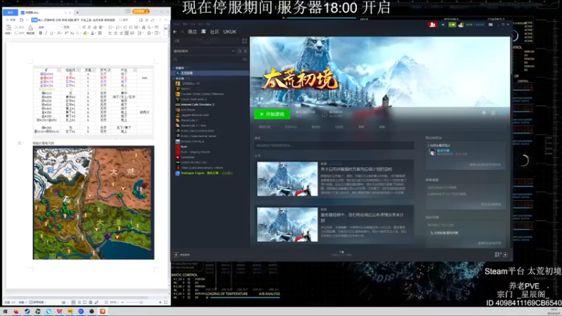Viewport: 562px width, 316px height.
Task: Open the Steam Store tab
Action: pyautogui.click(x=192, y=32)
